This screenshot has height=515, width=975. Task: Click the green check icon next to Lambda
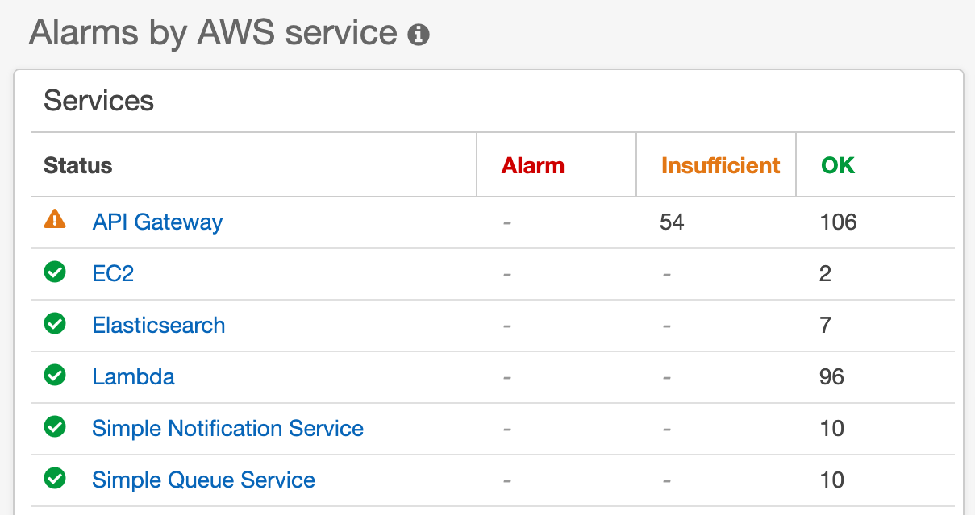pyautogui.click(x=55, y=376)
